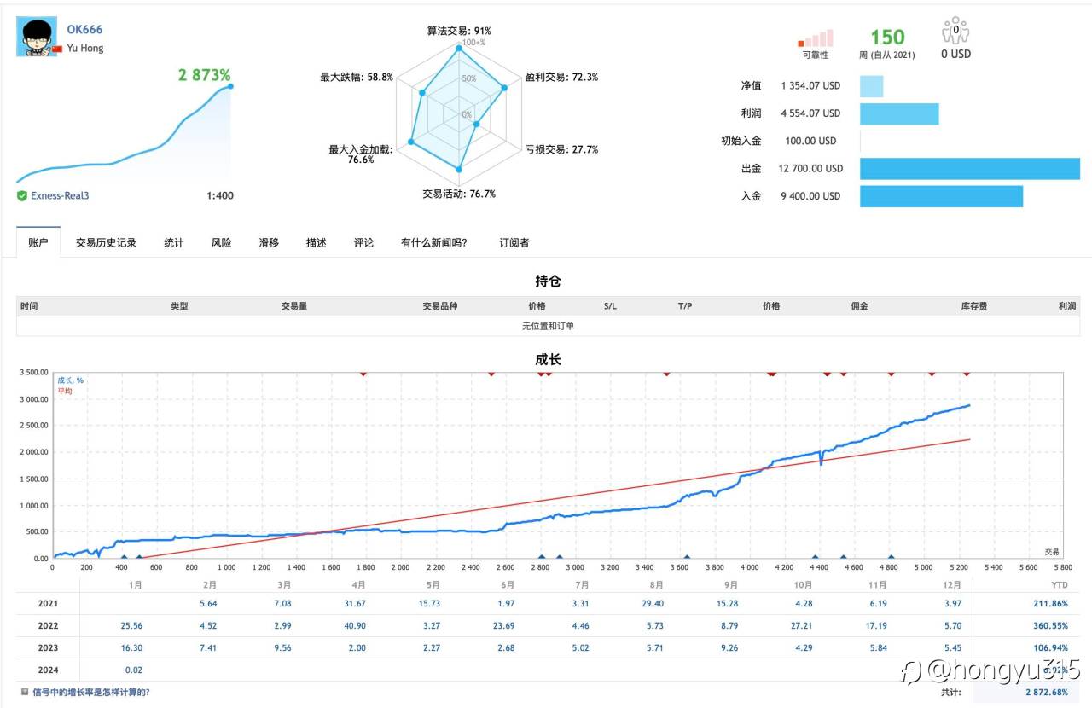Click the 211.86% YTD value
The width and height of the screenshot is (1092, 708).
click(1048, 604)
